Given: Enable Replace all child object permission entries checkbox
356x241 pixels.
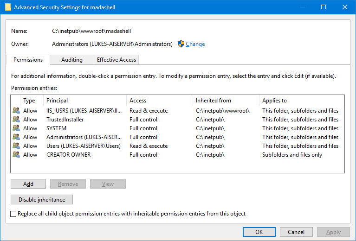Looking at the screenshot, I should [13, 214].
